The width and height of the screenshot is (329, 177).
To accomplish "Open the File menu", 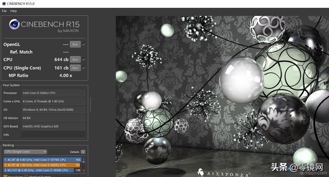I will [x=4, y=11].
